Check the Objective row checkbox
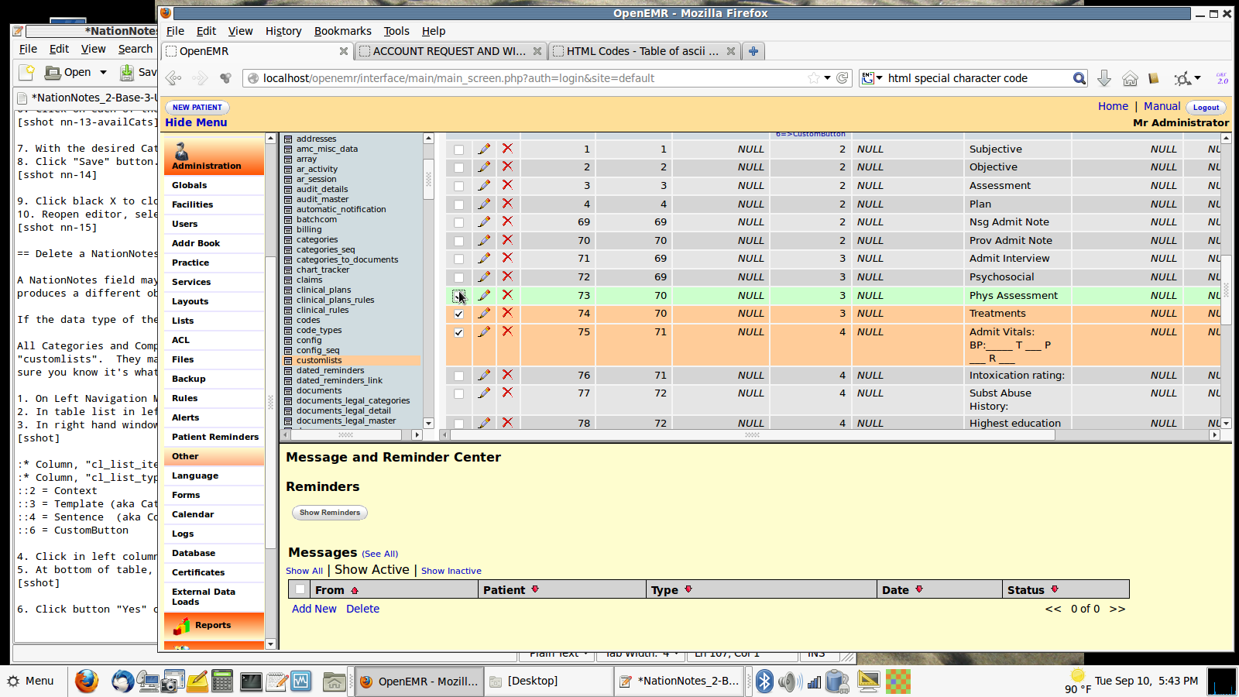1239x697 pixels. [x=459, y=167]
